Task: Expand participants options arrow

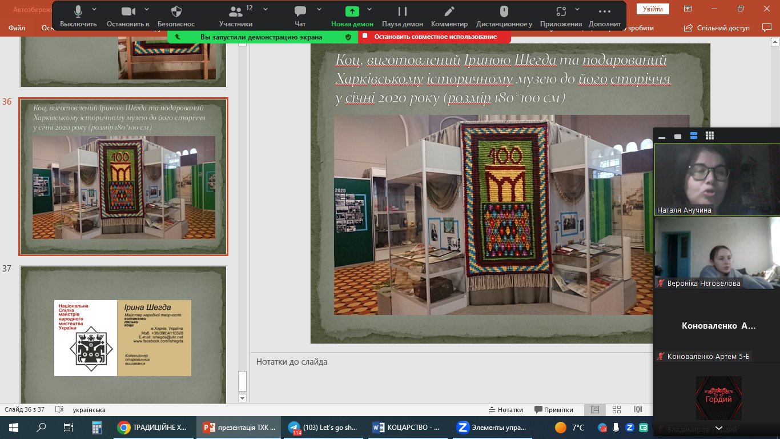Action: point(266,9)
